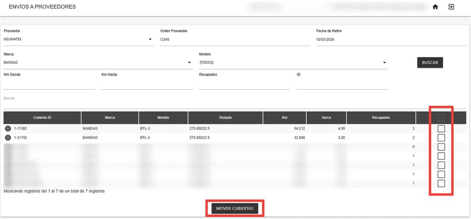Click ENVÍOS A PROVEEDORES page title
This screenshot has width=471, height=219.
pos(42,7)
